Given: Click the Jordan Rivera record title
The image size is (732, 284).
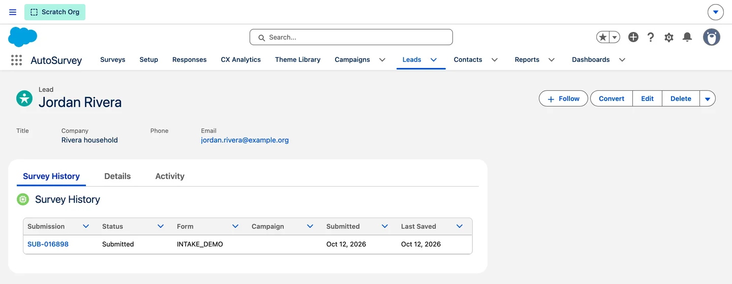Looking at the screenshot, I should [80, 102].
